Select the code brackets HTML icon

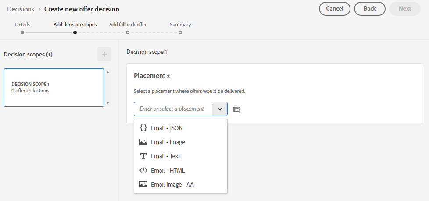143,170
